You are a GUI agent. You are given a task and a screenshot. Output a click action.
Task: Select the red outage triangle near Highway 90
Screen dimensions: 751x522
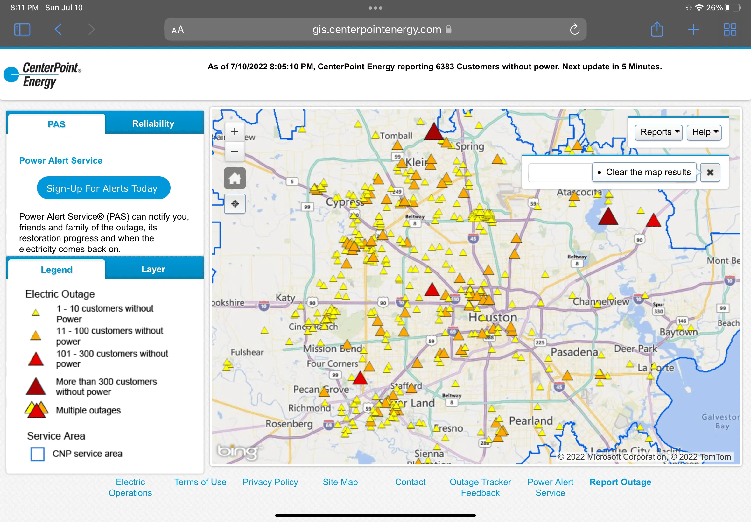coord(653,220)
